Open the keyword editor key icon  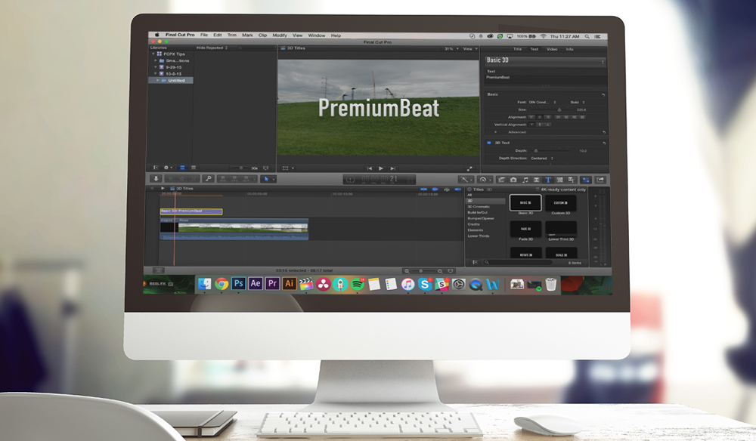209,179
